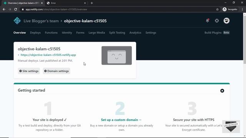The image size is (246, 138).
Task: Click the 'Getting started' heading
Action: pos(32,90)
